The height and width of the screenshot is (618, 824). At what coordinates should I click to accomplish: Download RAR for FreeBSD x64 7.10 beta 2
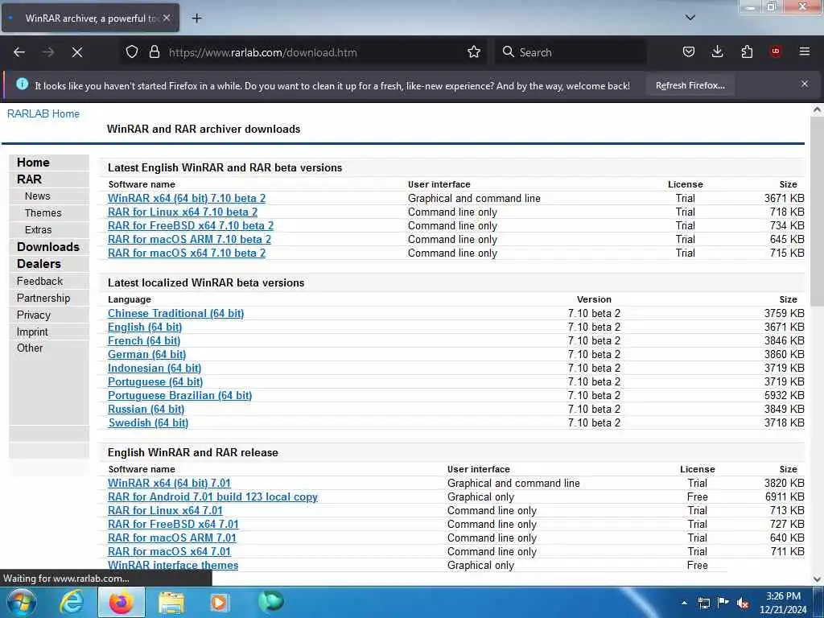pyautogui.click(x=191, y=225)
